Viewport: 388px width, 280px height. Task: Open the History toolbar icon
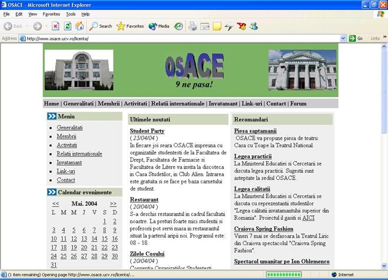click(178, 26)
